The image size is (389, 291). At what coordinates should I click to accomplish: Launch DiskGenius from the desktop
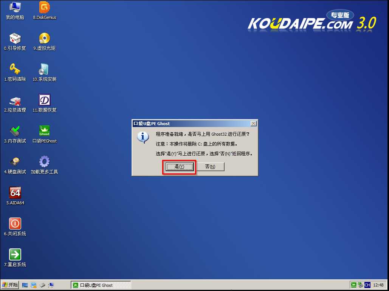(45, 8)
